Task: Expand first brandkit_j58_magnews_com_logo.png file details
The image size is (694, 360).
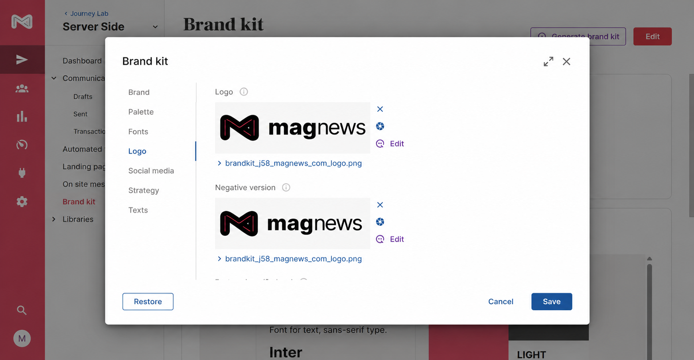Action: pyautogui.click(x=290, y=163)
